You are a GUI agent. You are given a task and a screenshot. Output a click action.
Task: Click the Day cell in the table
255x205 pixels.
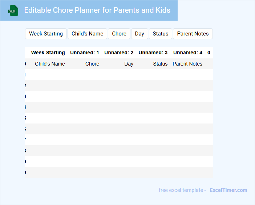tap(129, 64)
